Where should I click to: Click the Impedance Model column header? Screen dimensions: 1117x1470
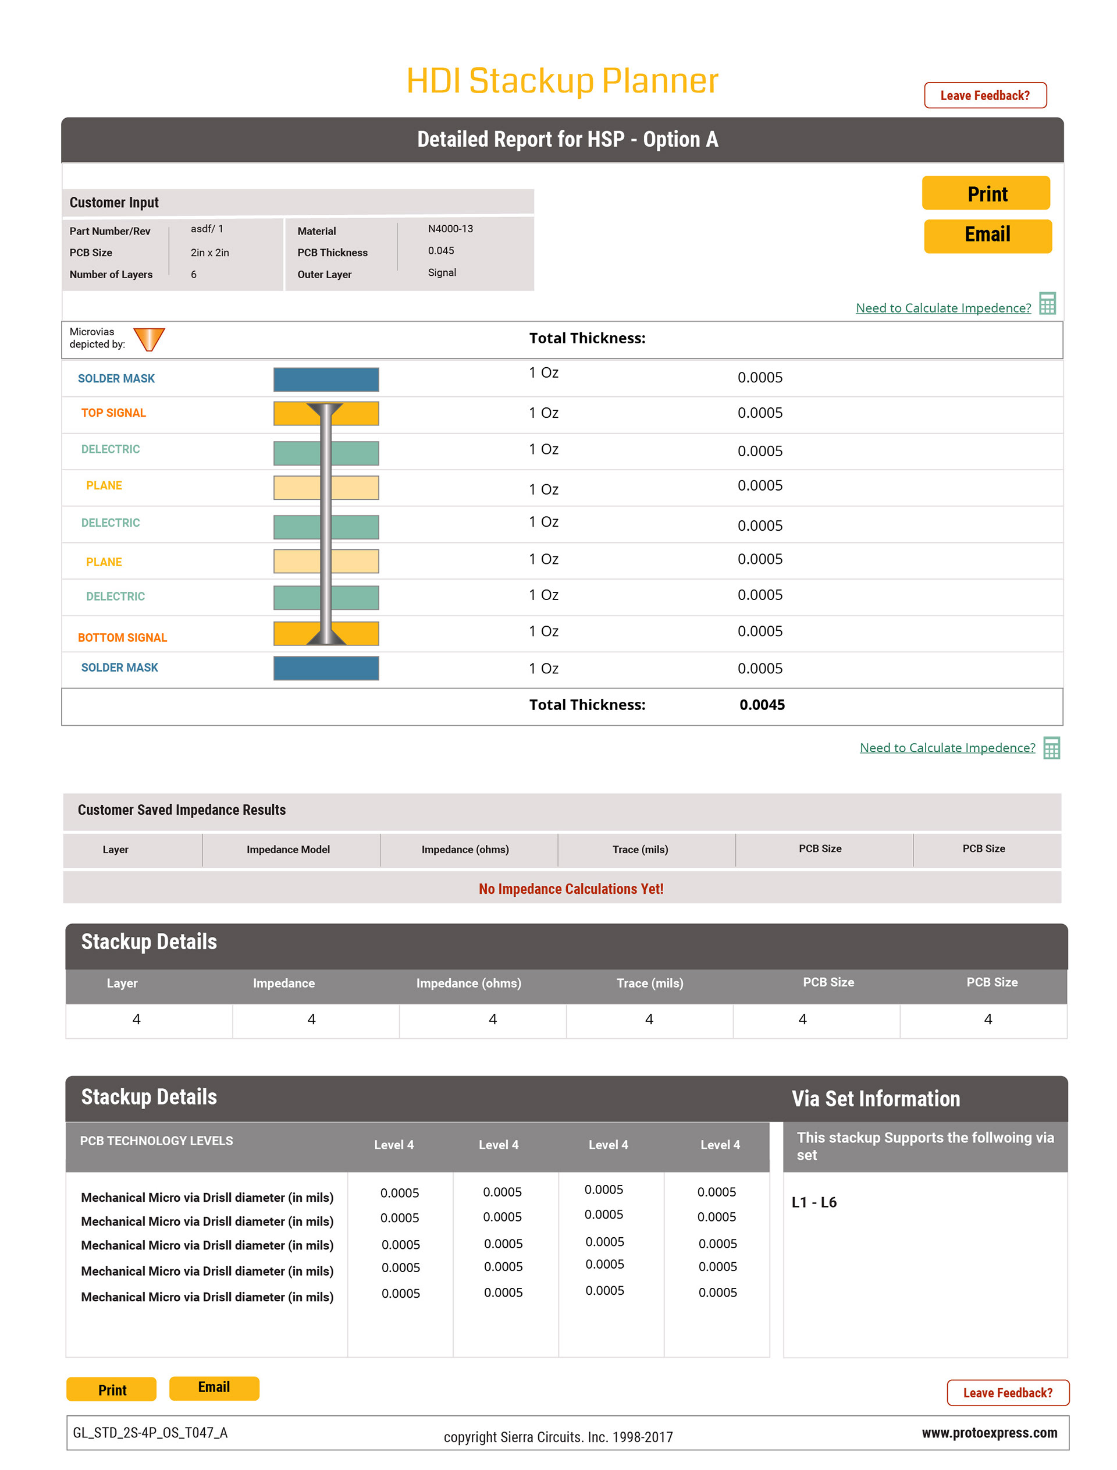(x=288, y=850)
